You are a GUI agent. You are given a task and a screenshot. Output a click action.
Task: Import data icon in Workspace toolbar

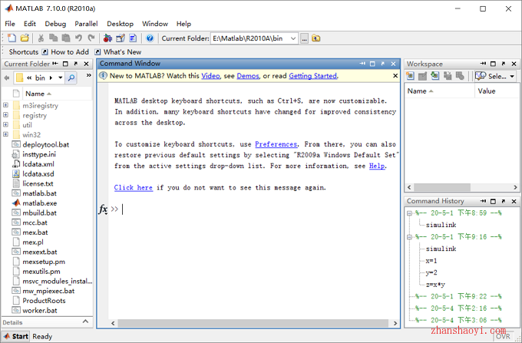(x=434, y=76)
